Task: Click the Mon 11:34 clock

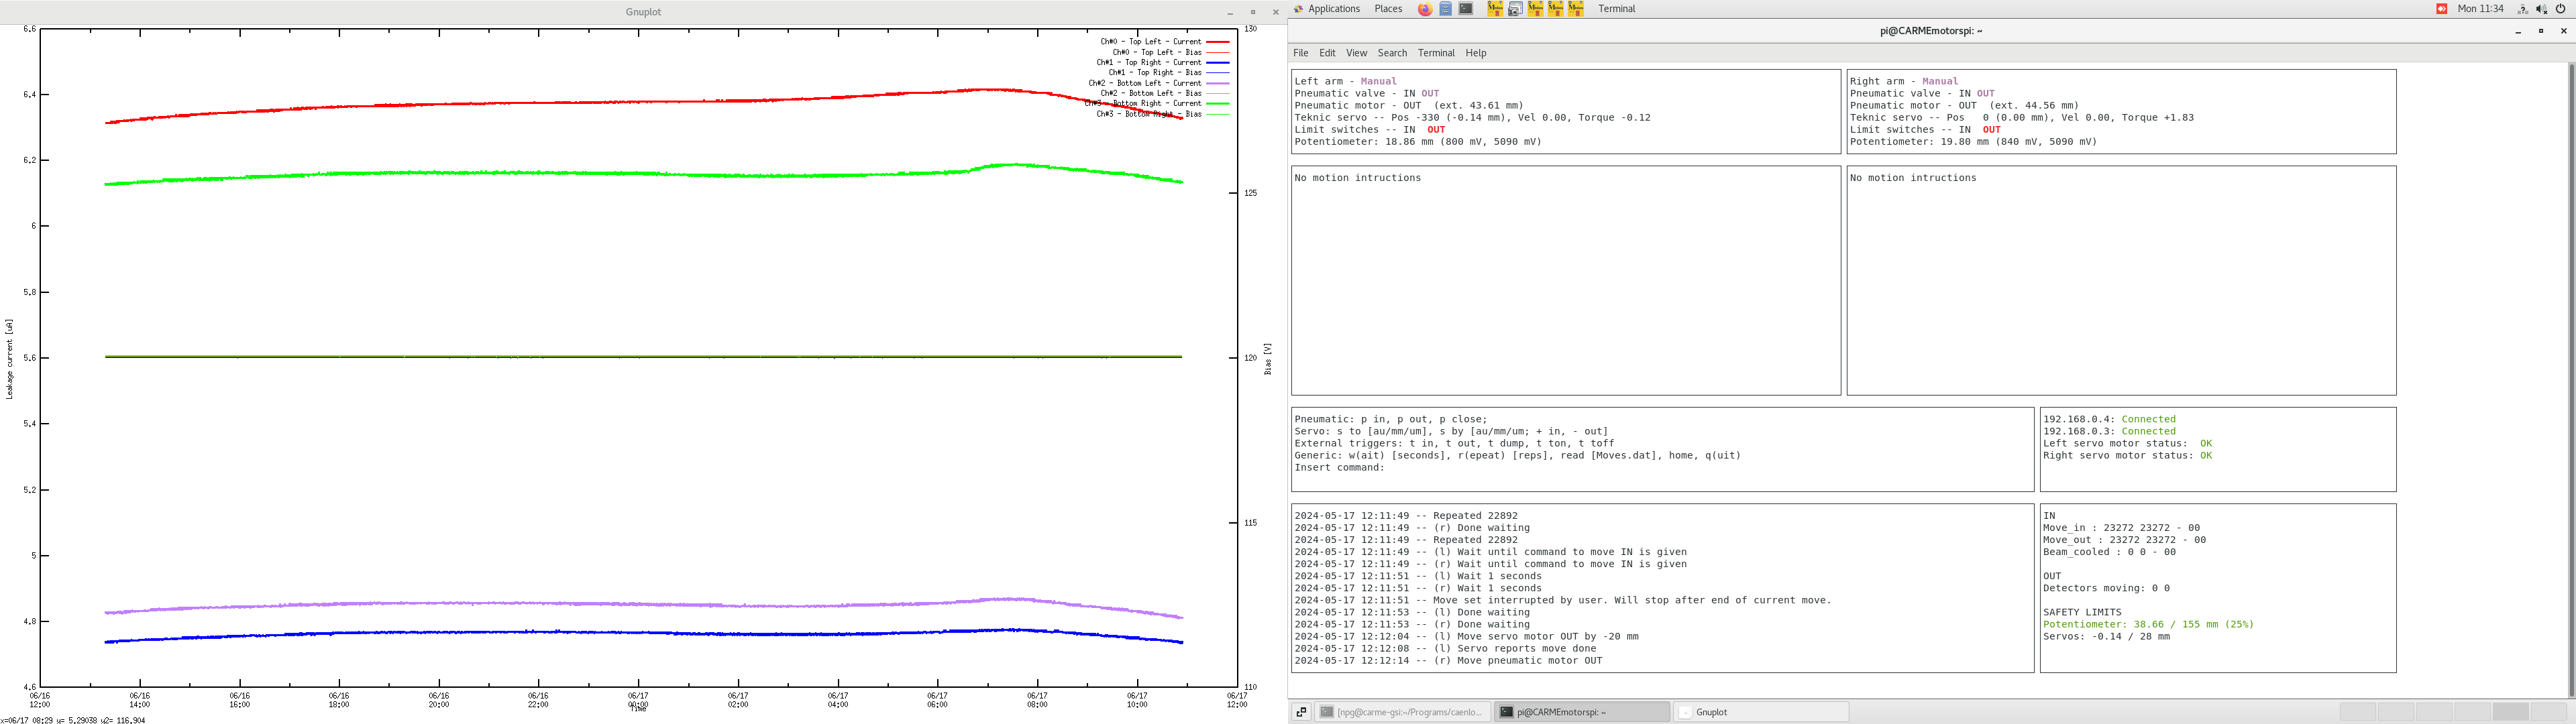Action: click(x=2480, y=9)
